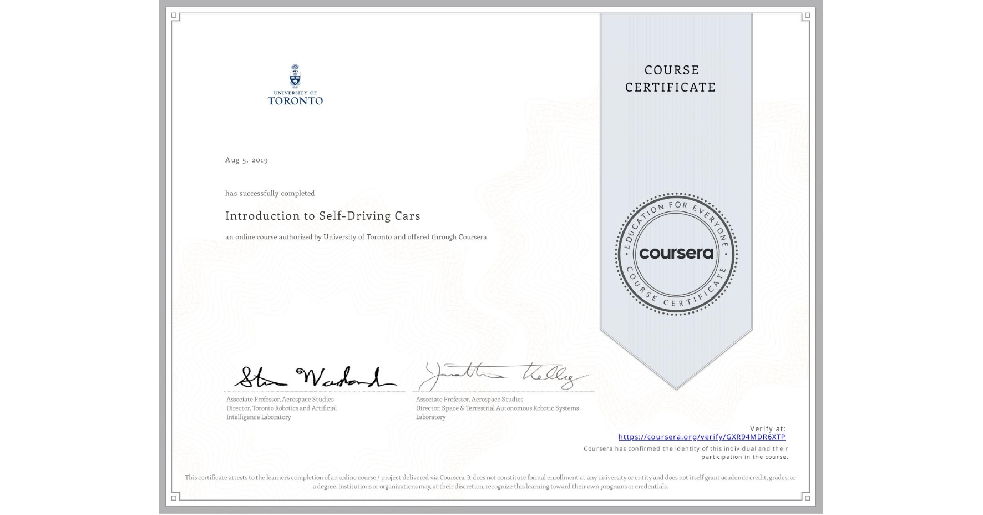Select the 'Verify at:' label
The image size is (983, 515).
point(768,428)
